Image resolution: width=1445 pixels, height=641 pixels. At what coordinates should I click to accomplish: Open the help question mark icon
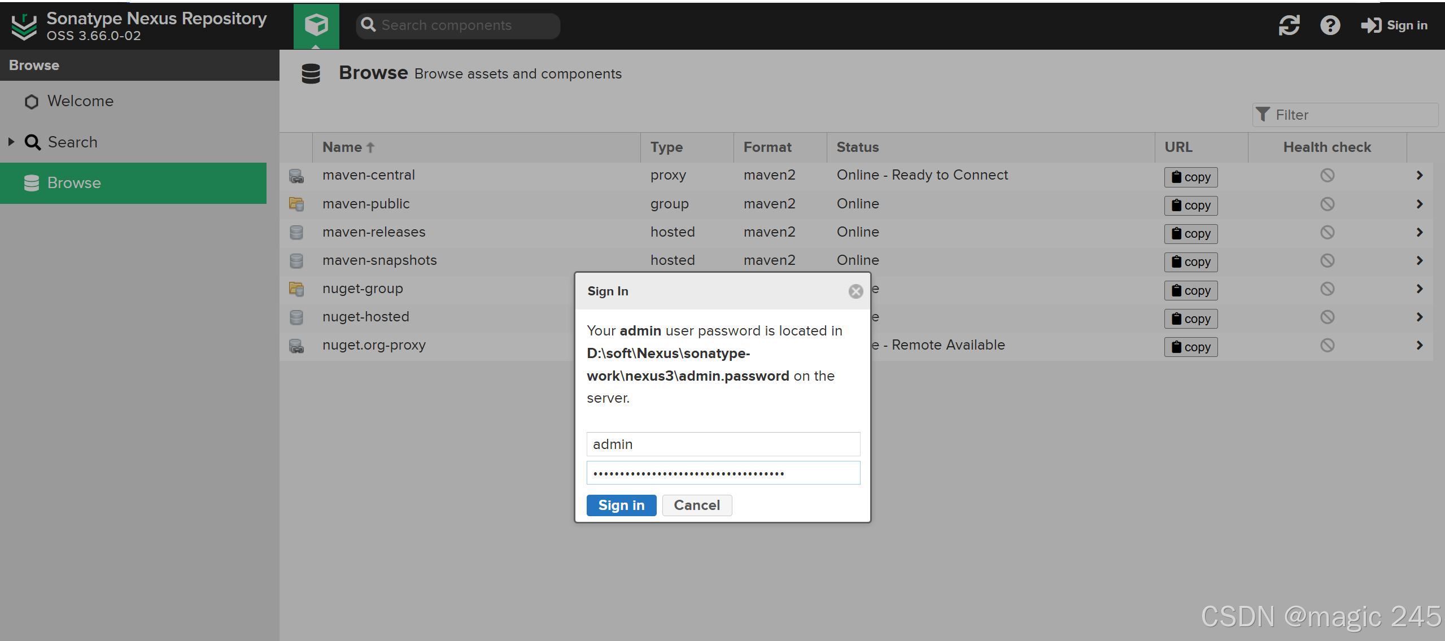point(1330,25)
